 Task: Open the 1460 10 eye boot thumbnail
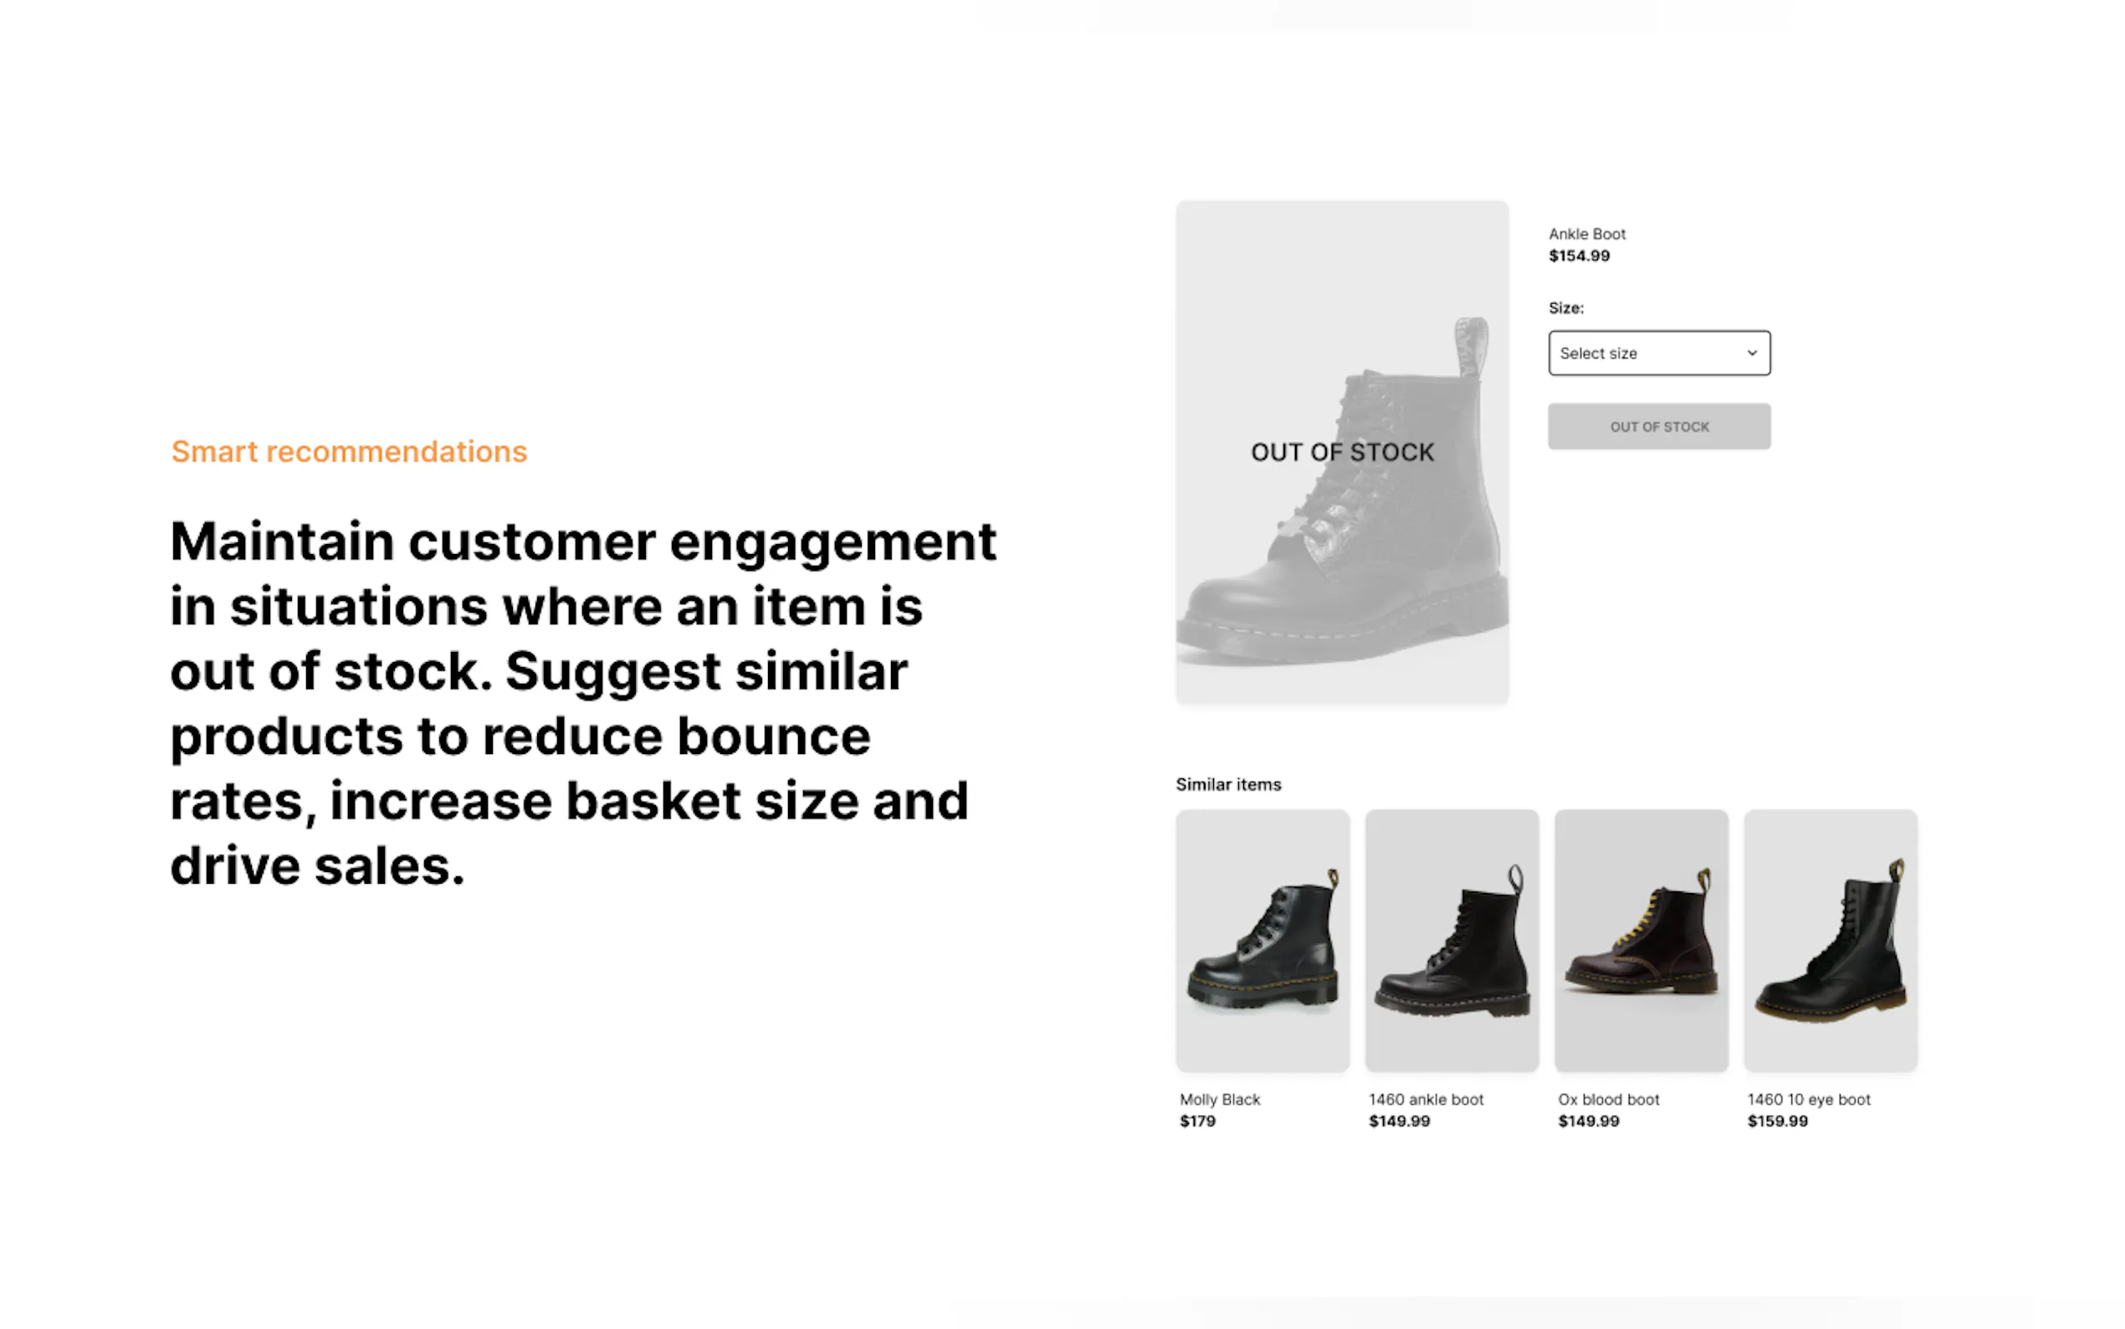click(x=1830, y=940)
